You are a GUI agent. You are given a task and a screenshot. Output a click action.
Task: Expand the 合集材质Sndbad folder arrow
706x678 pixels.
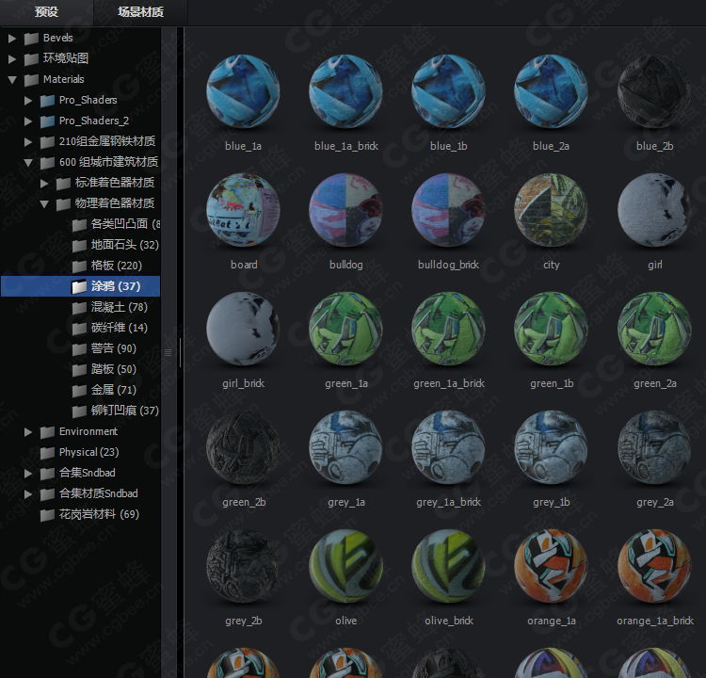[x=28, y=494]
